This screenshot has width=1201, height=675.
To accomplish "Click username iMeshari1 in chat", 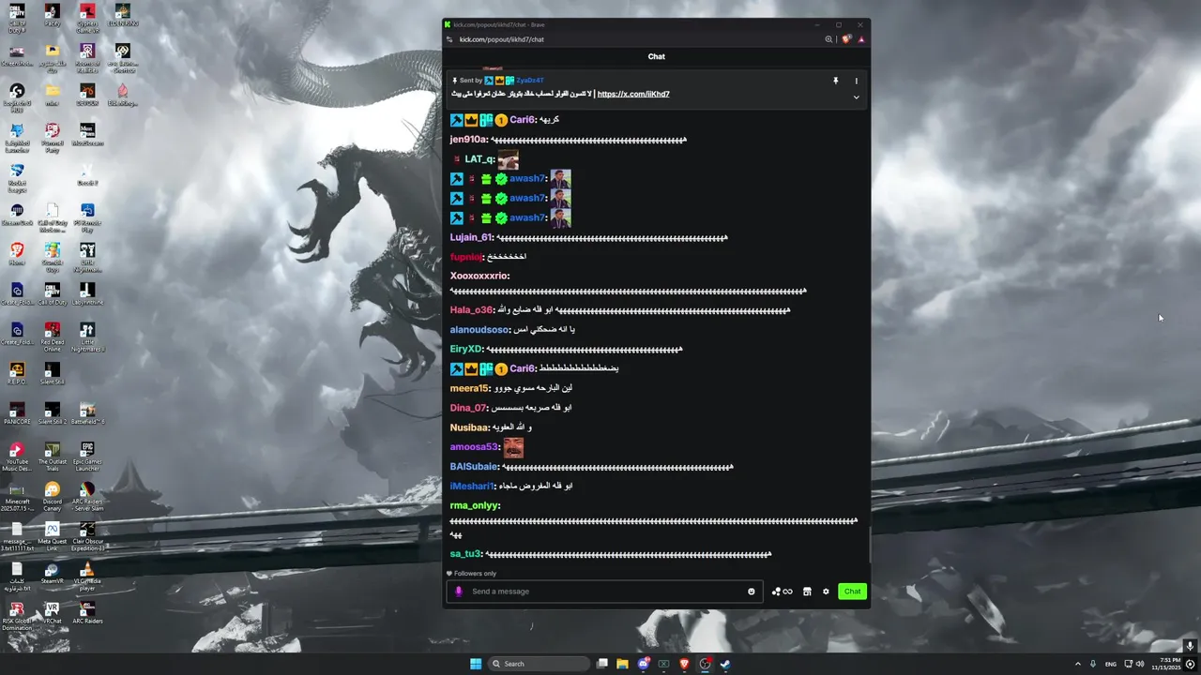I will (471, 486).
